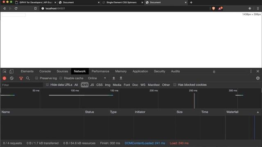Click the timeline marker near 250 ms
The height and width of the screenshot is (147, 262).
point(194,101)
